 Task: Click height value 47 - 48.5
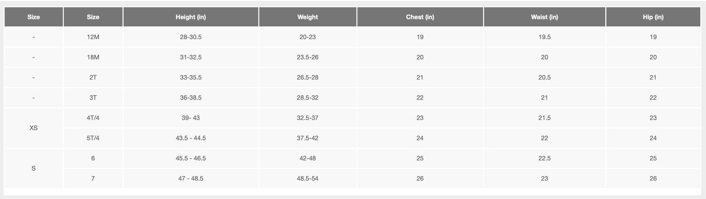(x=191, y=179)
